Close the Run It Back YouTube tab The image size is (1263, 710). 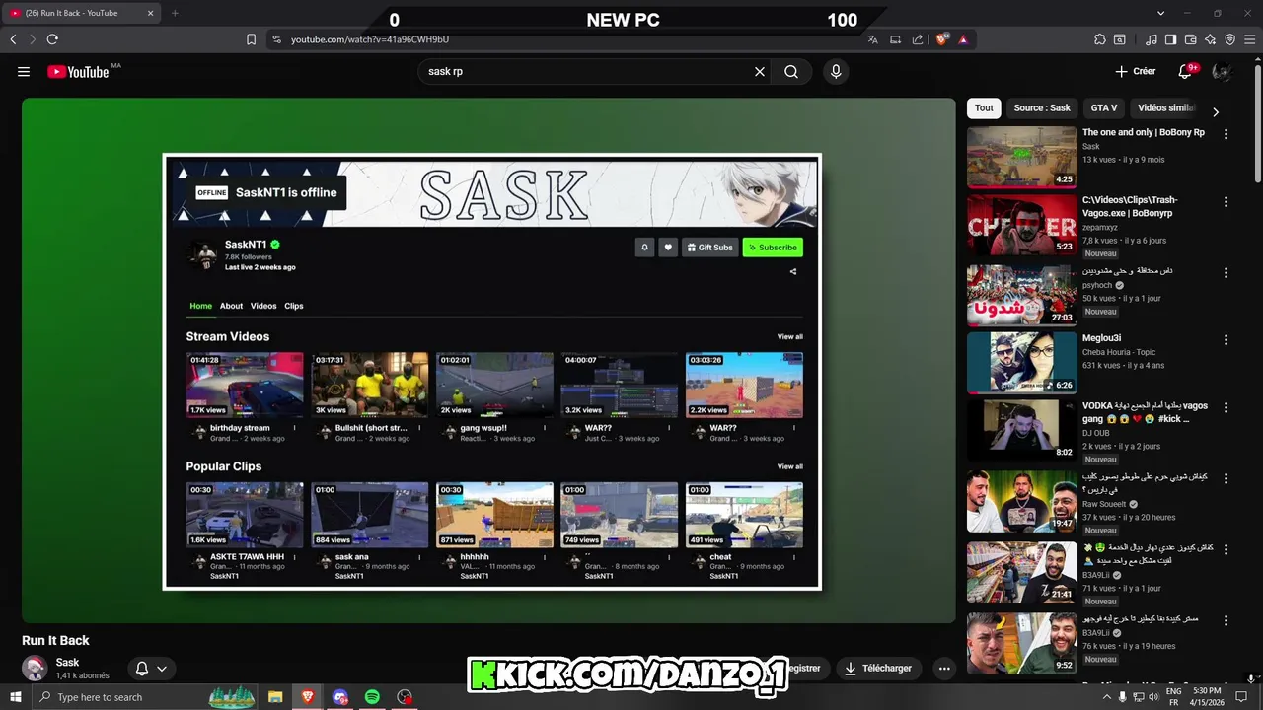pyautogui.click(x=151, y=13)
